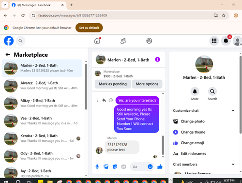Viewport: 242px width, 183px height.
Task: Open the account profile avatar menu
Action: (x=237, y=41)
